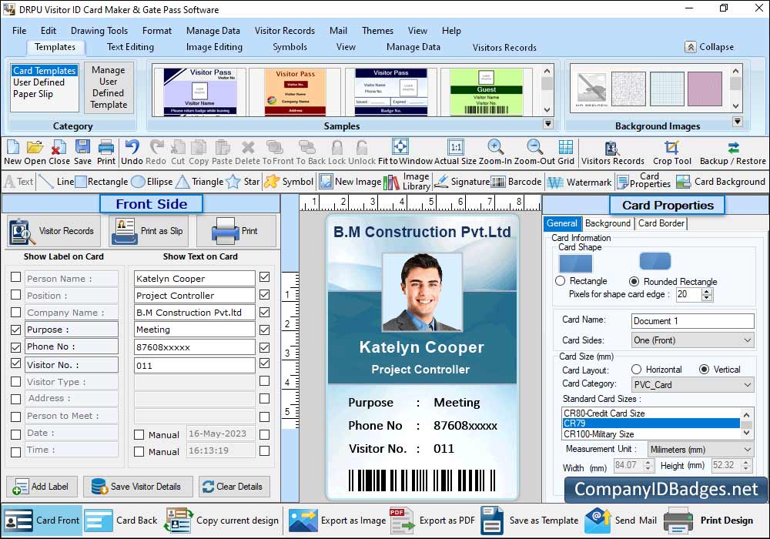
Task: Insert a Barcode element
Action: click(517, 182)
